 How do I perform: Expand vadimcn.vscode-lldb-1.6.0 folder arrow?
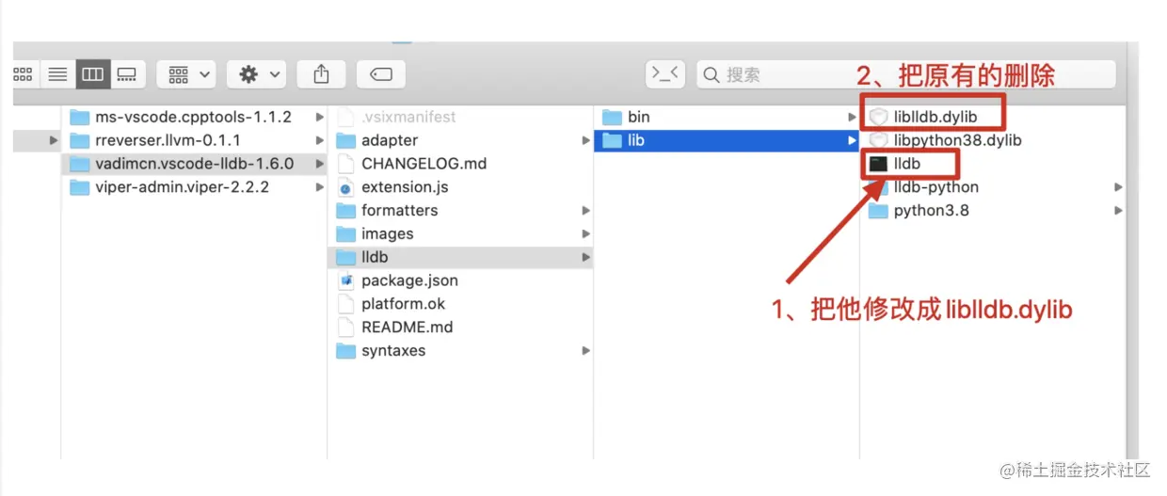pos(320,164)
